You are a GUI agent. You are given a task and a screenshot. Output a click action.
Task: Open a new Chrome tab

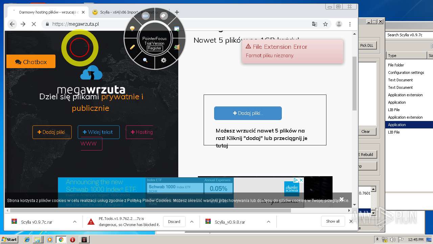(x=177, y=12)
